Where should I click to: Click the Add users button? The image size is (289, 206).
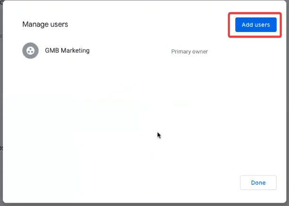pos(256,25)
